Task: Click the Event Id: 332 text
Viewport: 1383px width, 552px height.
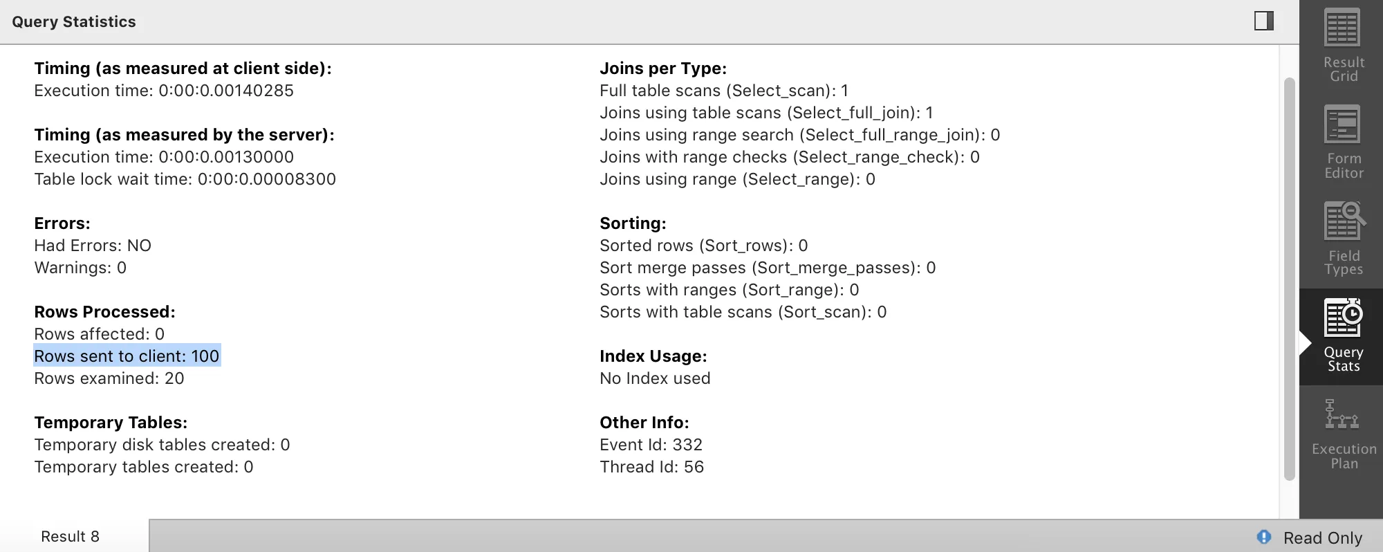Action: click(x=651, y=445)
